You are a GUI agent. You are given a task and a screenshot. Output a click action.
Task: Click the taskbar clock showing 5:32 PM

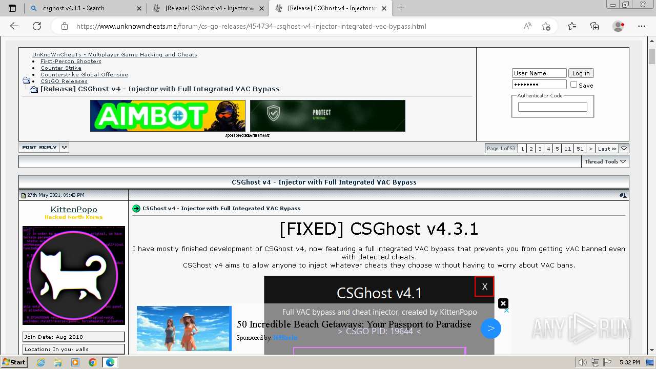click(x=629, y=362)
